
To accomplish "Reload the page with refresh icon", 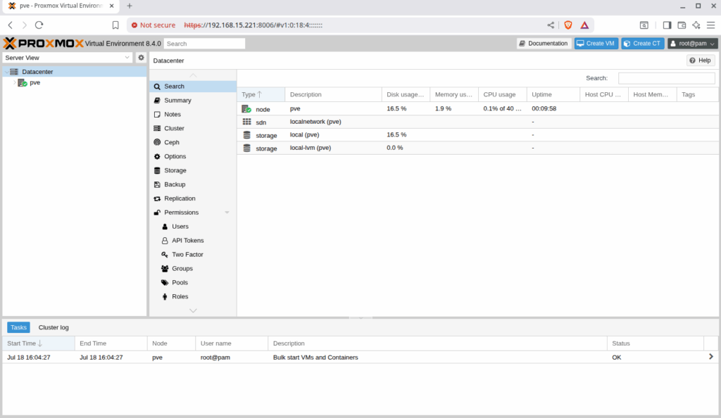I will [x=39, y=25].
